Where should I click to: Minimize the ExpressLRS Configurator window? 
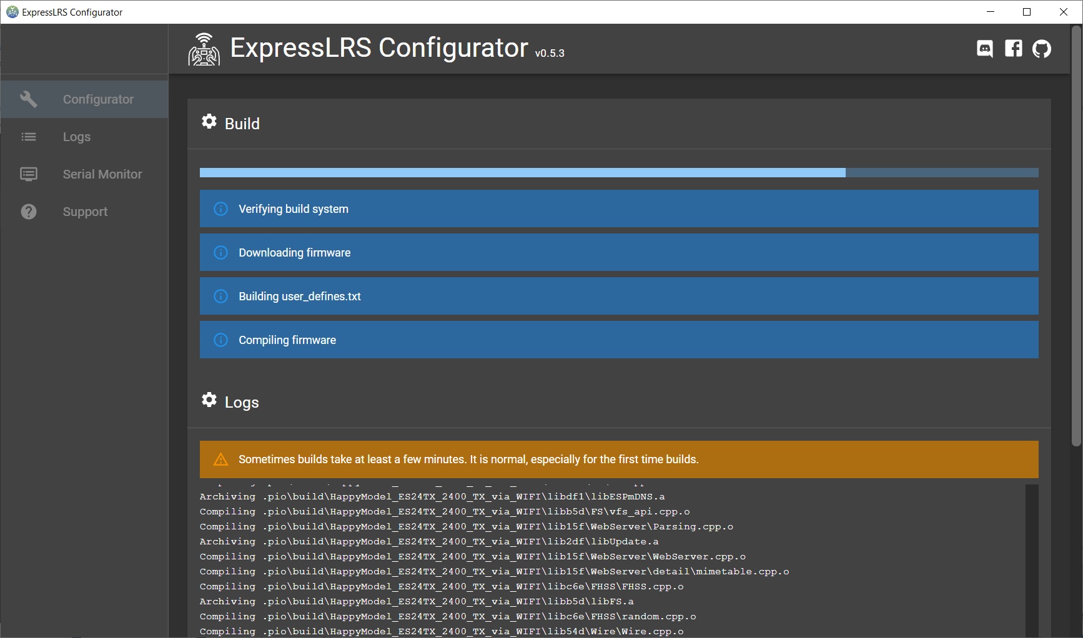(x=991, y=12)
